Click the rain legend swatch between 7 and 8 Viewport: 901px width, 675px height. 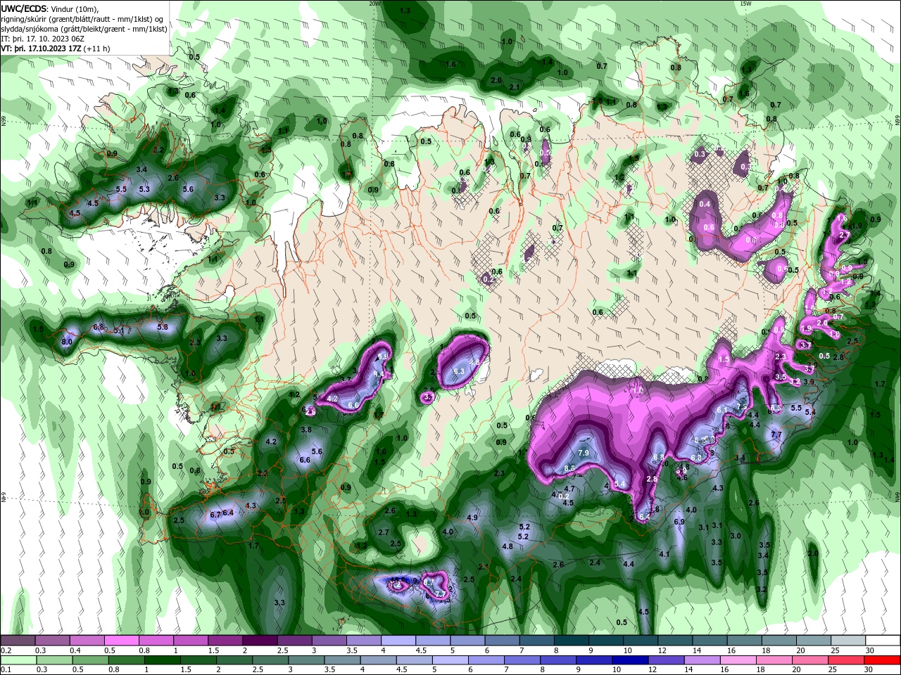pos(522,660)
